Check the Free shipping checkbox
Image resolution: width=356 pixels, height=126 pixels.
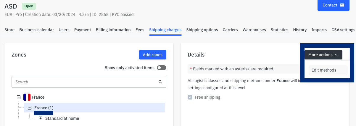(x=190, y=97)
